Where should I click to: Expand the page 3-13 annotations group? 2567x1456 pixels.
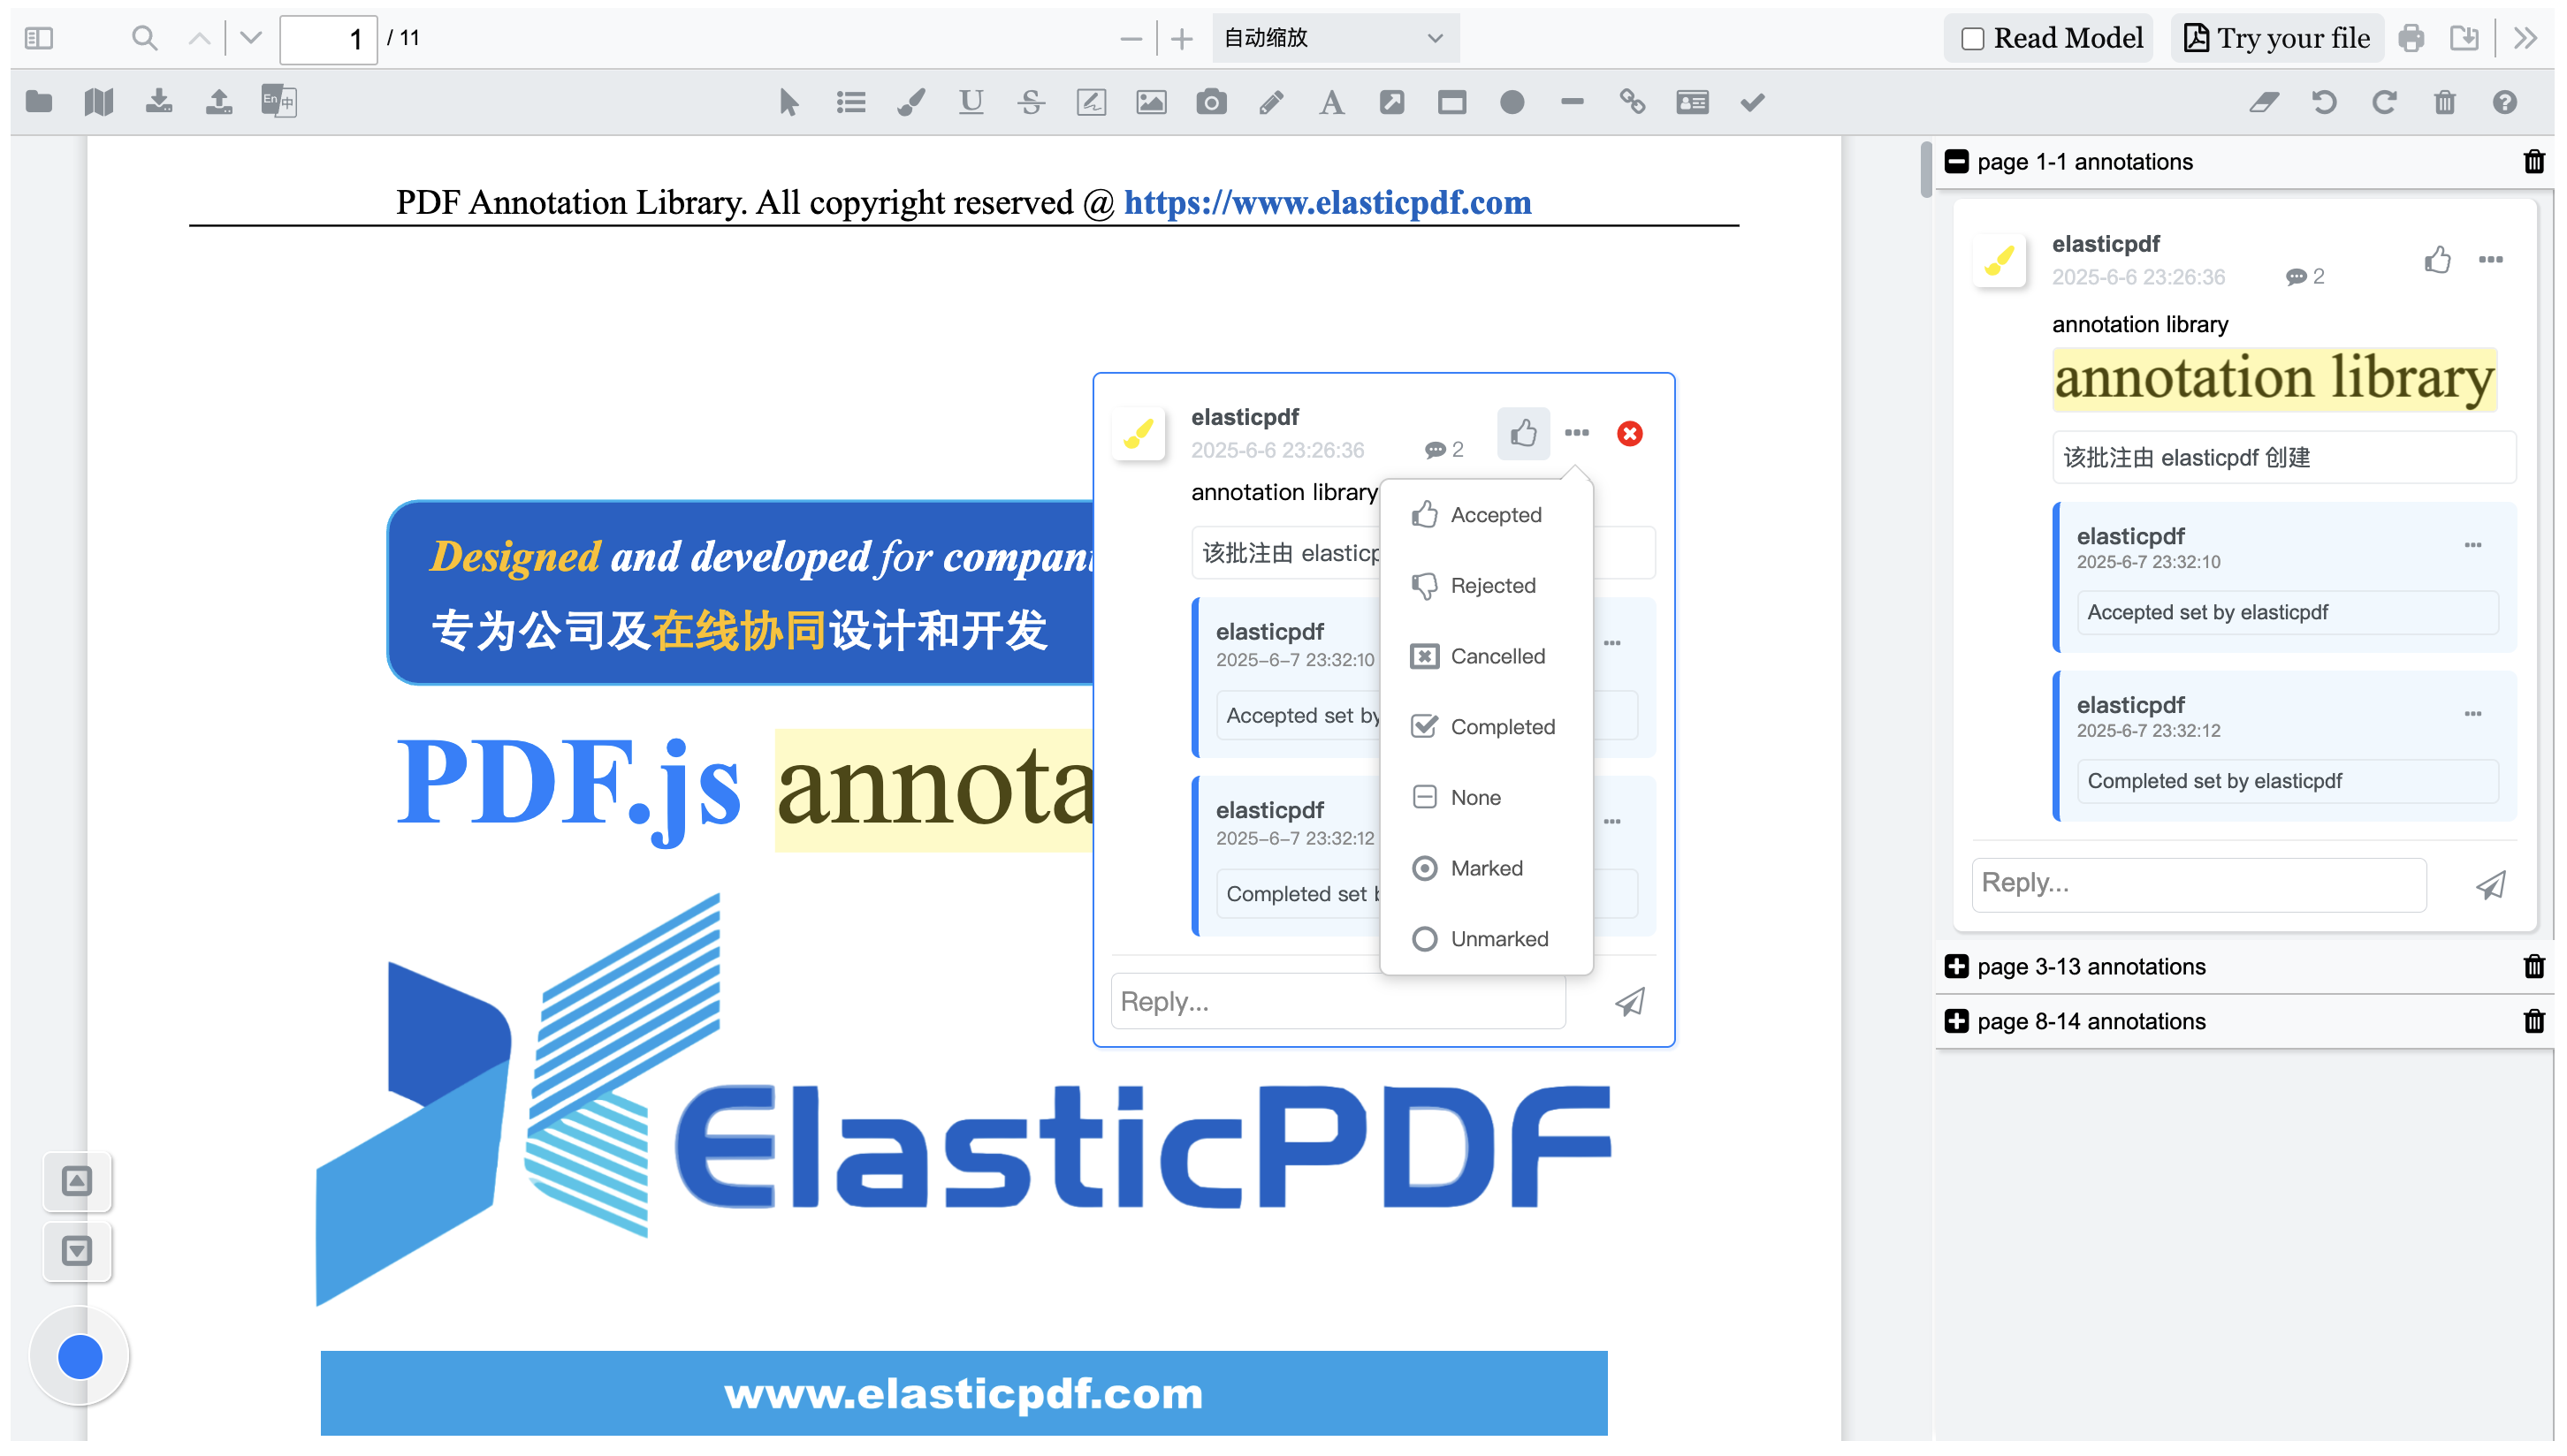point(1958,966)
